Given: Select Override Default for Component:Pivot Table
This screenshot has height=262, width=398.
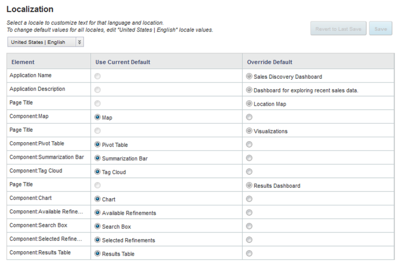Looking at the screenshot, I should pos(250,144).
